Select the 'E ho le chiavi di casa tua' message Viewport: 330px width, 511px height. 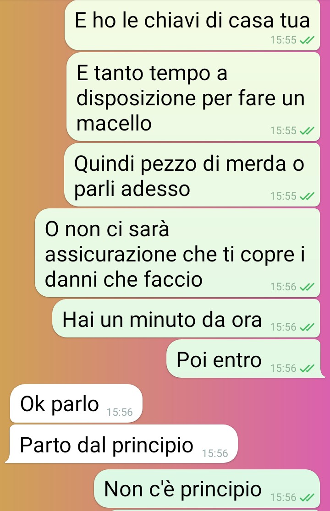click(192, 25)
